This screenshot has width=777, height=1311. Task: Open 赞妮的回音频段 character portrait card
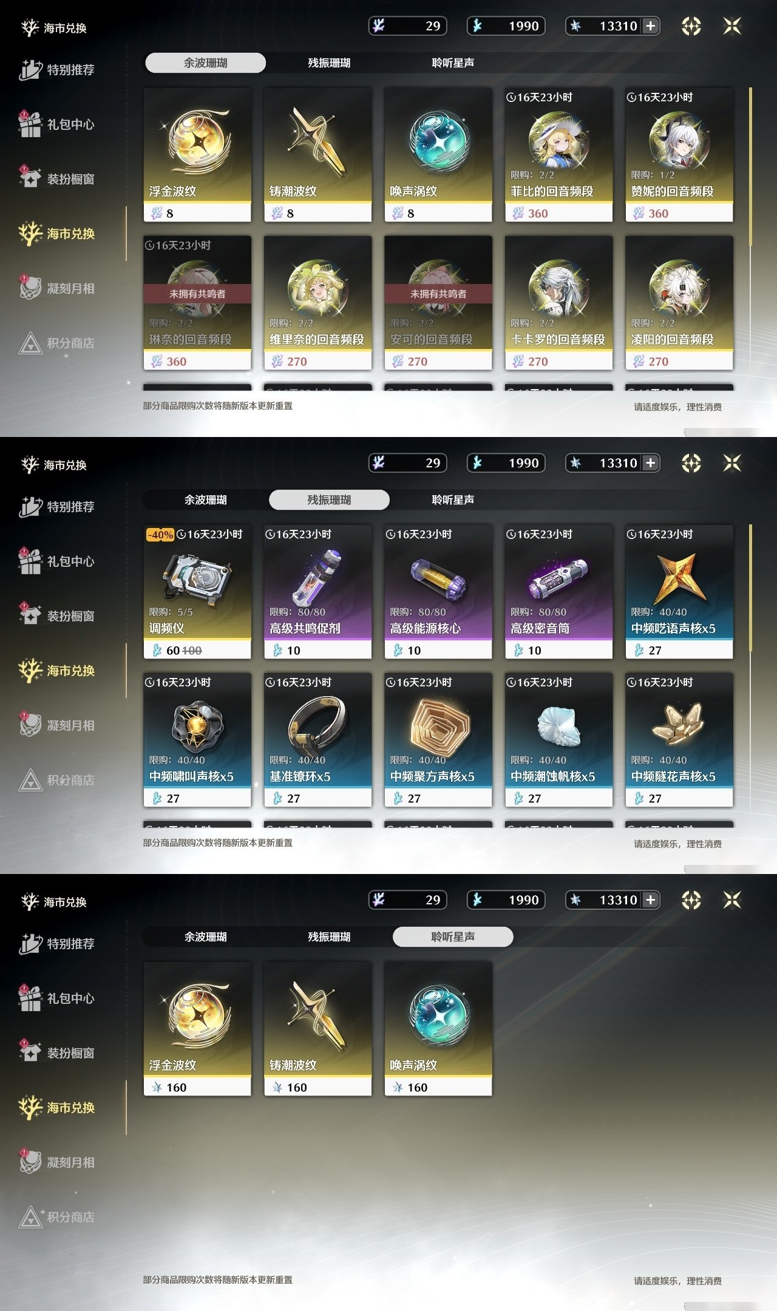(x=679, y=155)
